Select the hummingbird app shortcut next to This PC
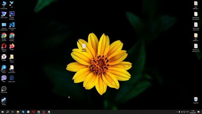Viewport: 202px width, 114px height. [x=12, y=4]
